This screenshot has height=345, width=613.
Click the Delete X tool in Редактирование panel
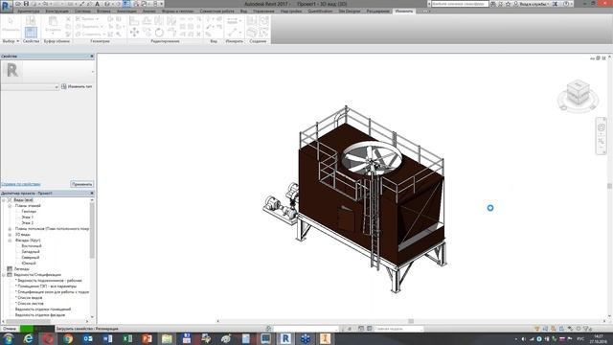click(198, 34)
